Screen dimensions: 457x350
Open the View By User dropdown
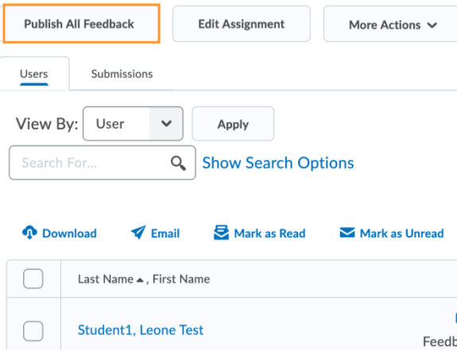[x=133, y=124]
